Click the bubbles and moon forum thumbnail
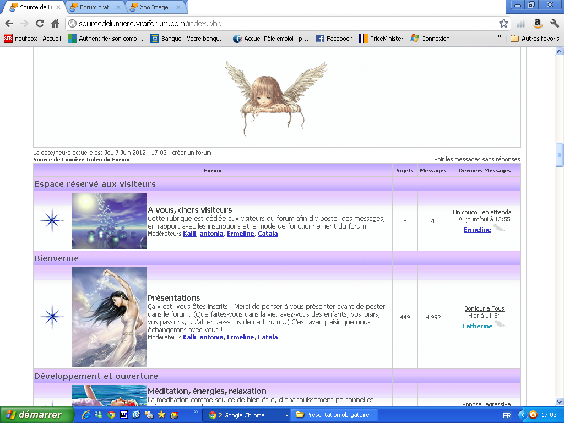The height and width of the screenshot is (423, 564). click(110, 220)
